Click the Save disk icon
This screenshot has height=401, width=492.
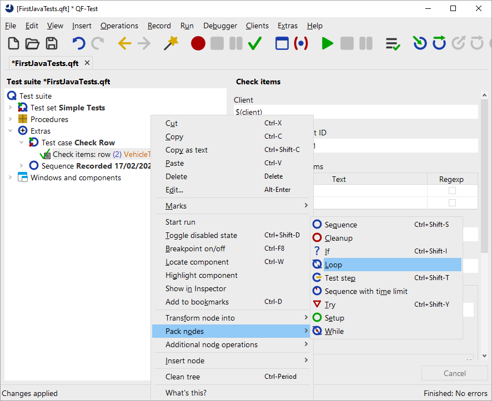[x=52, y=43]
